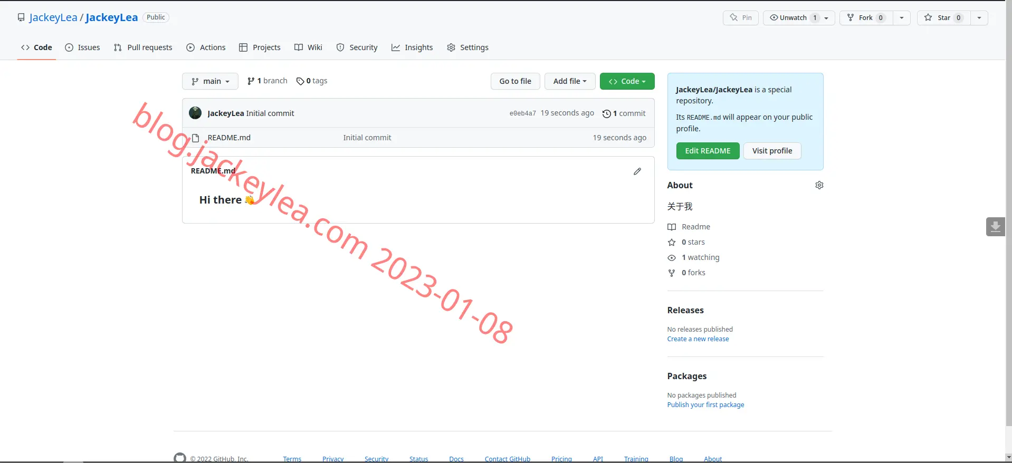
Task: View the 1 commit history link
Action: 624,113
